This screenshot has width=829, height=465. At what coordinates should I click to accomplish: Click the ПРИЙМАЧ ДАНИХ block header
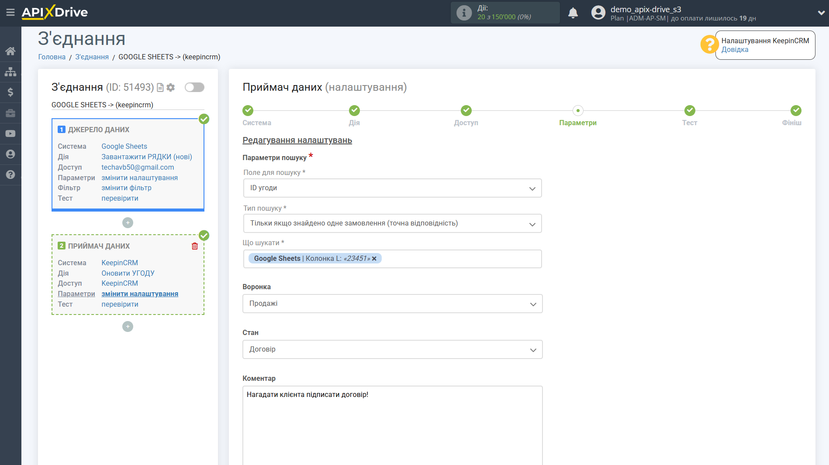[x=99, y=246]
